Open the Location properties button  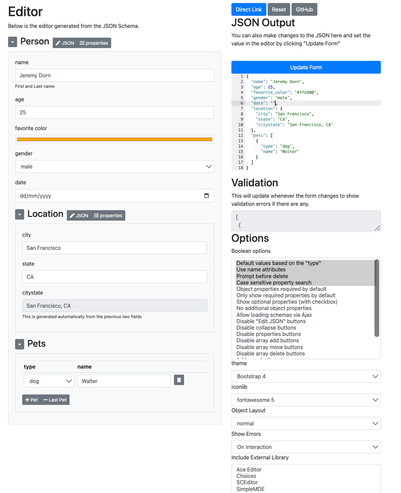(108, 216)
